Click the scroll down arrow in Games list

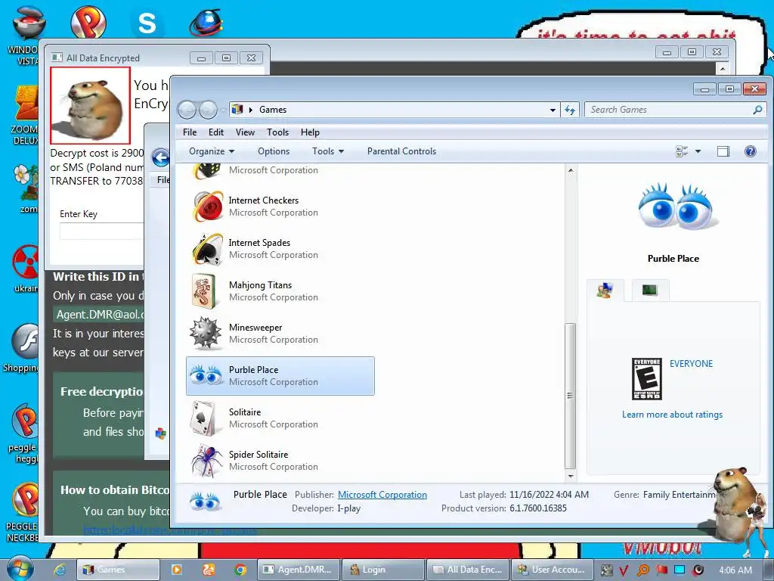click(x=571, y=477)
